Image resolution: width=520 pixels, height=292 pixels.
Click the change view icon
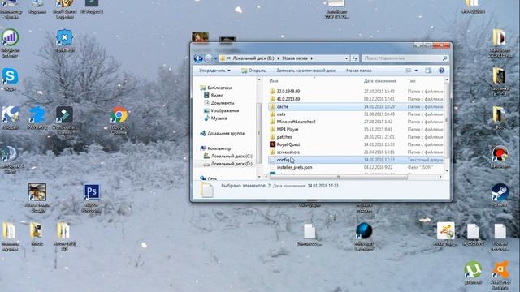(409, 71)
